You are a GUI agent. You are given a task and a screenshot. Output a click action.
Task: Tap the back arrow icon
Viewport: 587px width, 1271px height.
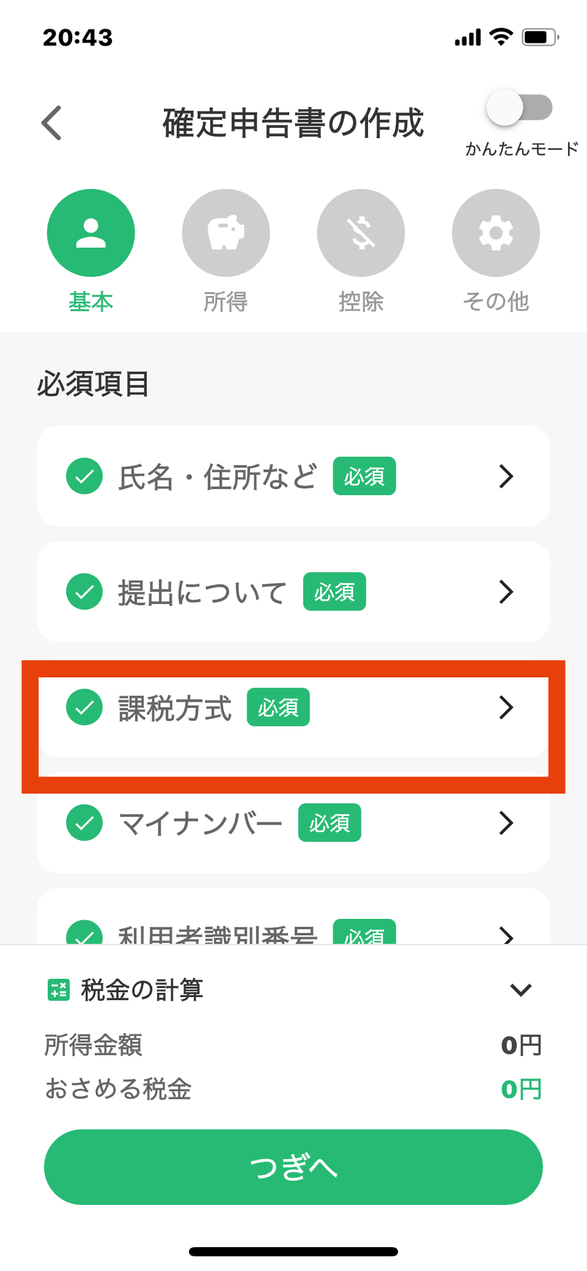point(52,123)
